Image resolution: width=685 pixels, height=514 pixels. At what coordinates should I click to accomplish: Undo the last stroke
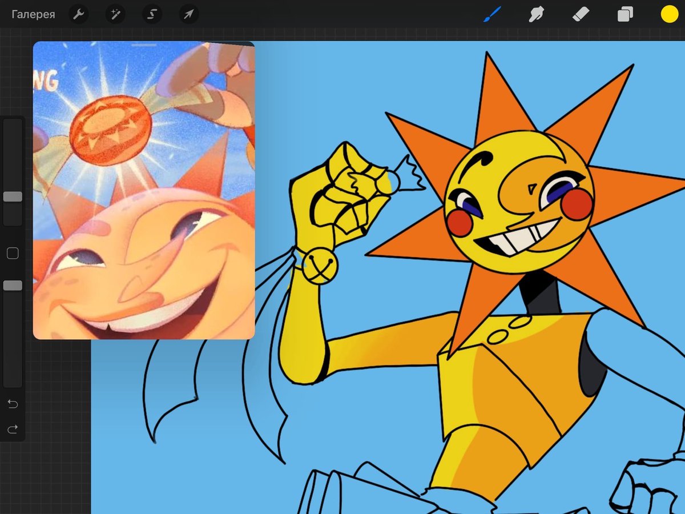[13, 404]
